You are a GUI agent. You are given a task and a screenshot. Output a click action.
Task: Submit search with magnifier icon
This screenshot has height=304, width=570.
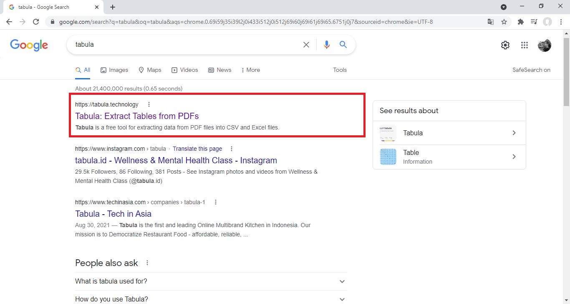343,45
